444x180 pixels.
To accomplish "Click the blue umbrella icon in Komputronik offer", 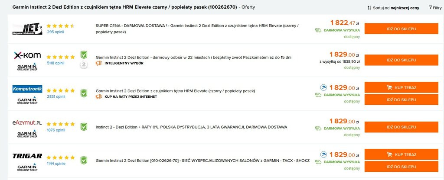I will click(x=323, y=87).
